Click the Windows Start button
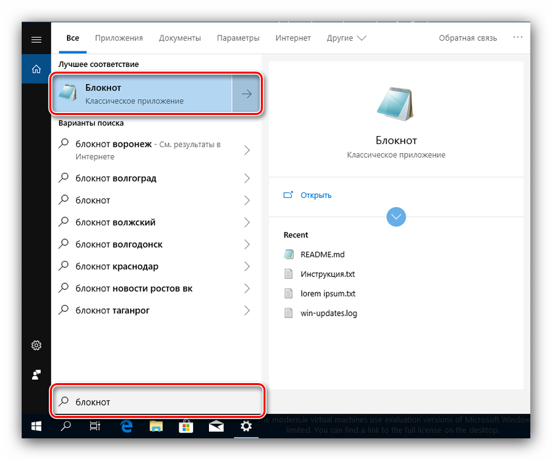Image resolution: width=552 pixels, height=460 pixels. click(36, 426)
